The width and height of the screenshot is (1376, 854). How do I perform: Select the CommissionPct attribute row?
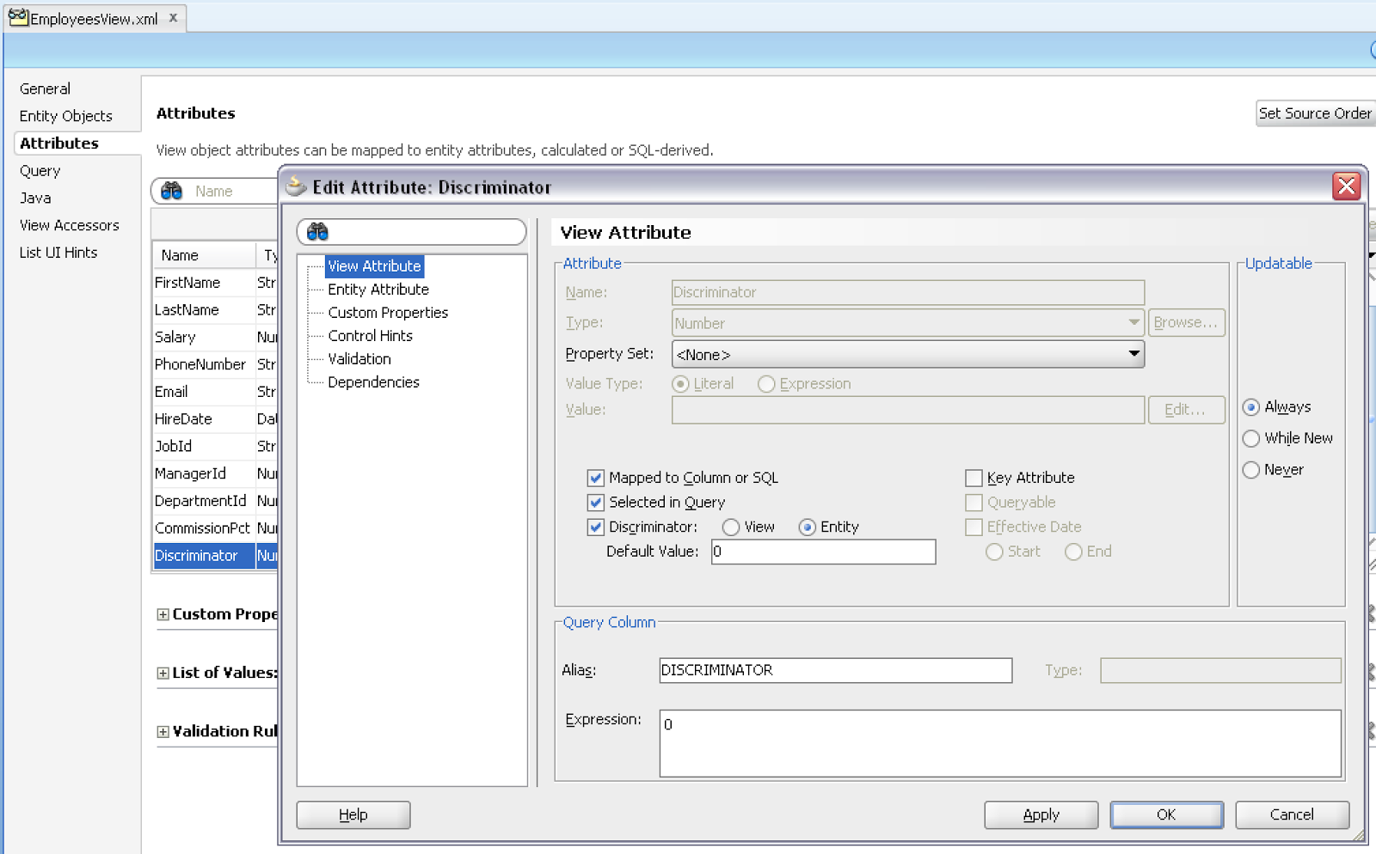tap(216, 528)
